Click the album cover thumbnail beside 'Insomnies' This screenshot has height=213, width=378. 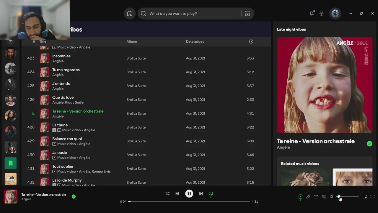coord(45,58)
